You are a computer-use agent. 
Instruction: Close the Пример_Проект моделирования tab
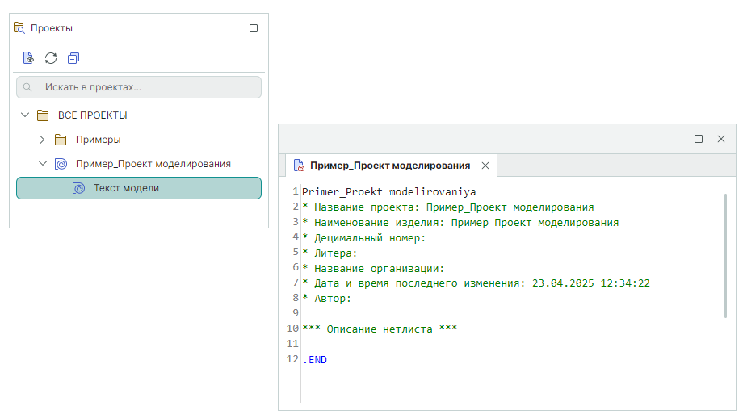(x=485, y=166)
